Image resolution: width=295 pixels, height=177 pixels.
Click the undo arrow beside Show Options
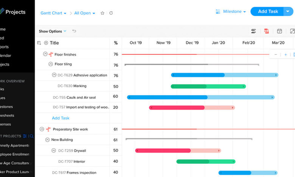pos(74,31)
